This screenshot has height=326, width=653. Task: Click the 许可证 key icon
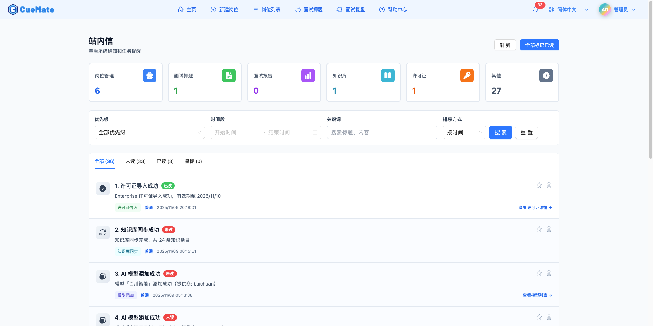(467, 76)
